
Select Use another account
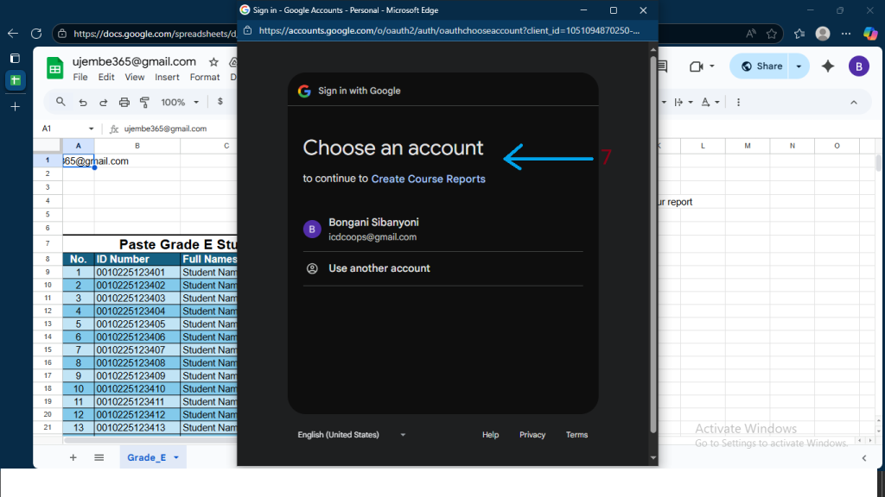pyautogui.click(x=379, y=268)
